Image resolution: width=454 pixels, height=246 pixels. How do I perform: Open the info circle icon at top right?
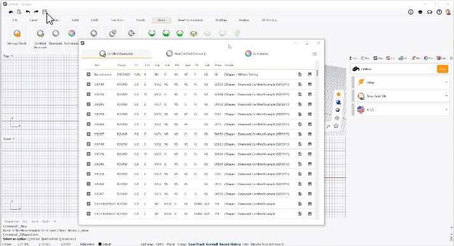pos(411,12)
